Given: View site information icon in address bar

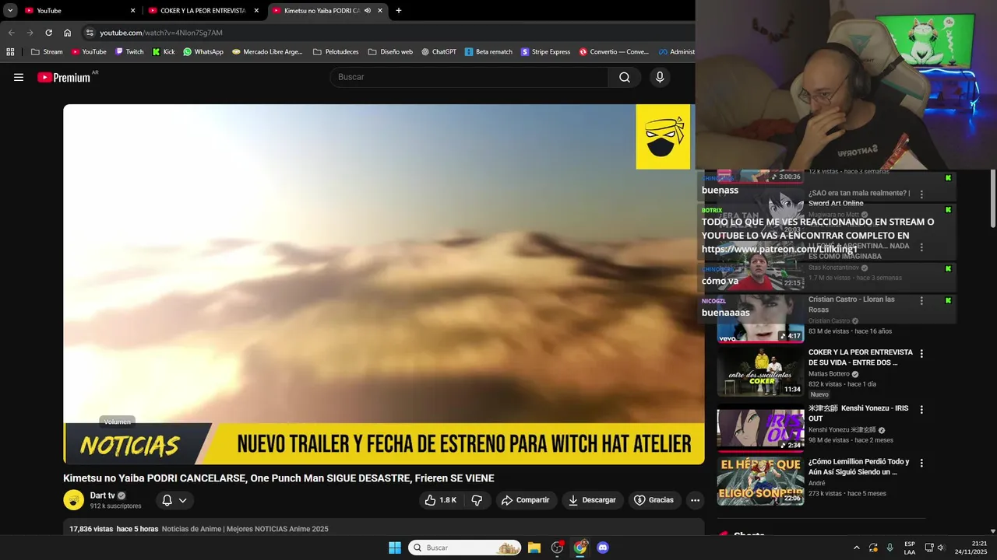Looking at the screenshot, I should (x=90, y=33).
